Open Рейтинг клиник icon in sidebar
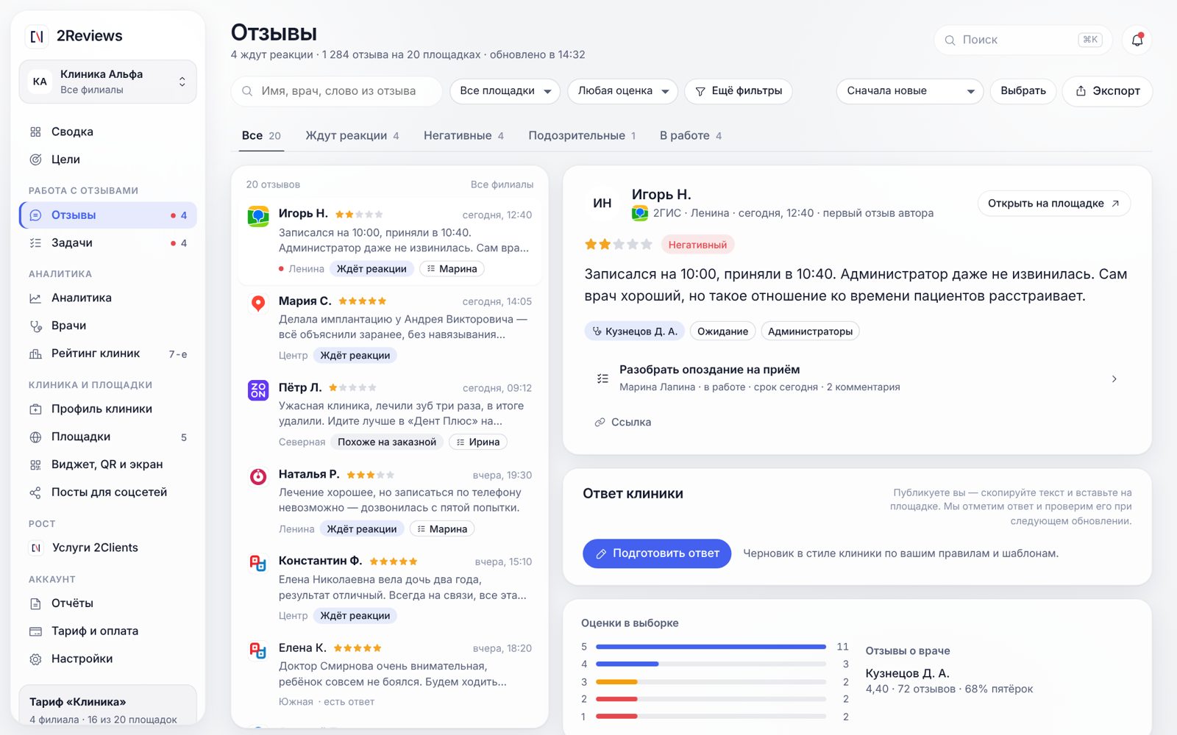This screenshot has width=1177, height=735. [x=35, y=354]
